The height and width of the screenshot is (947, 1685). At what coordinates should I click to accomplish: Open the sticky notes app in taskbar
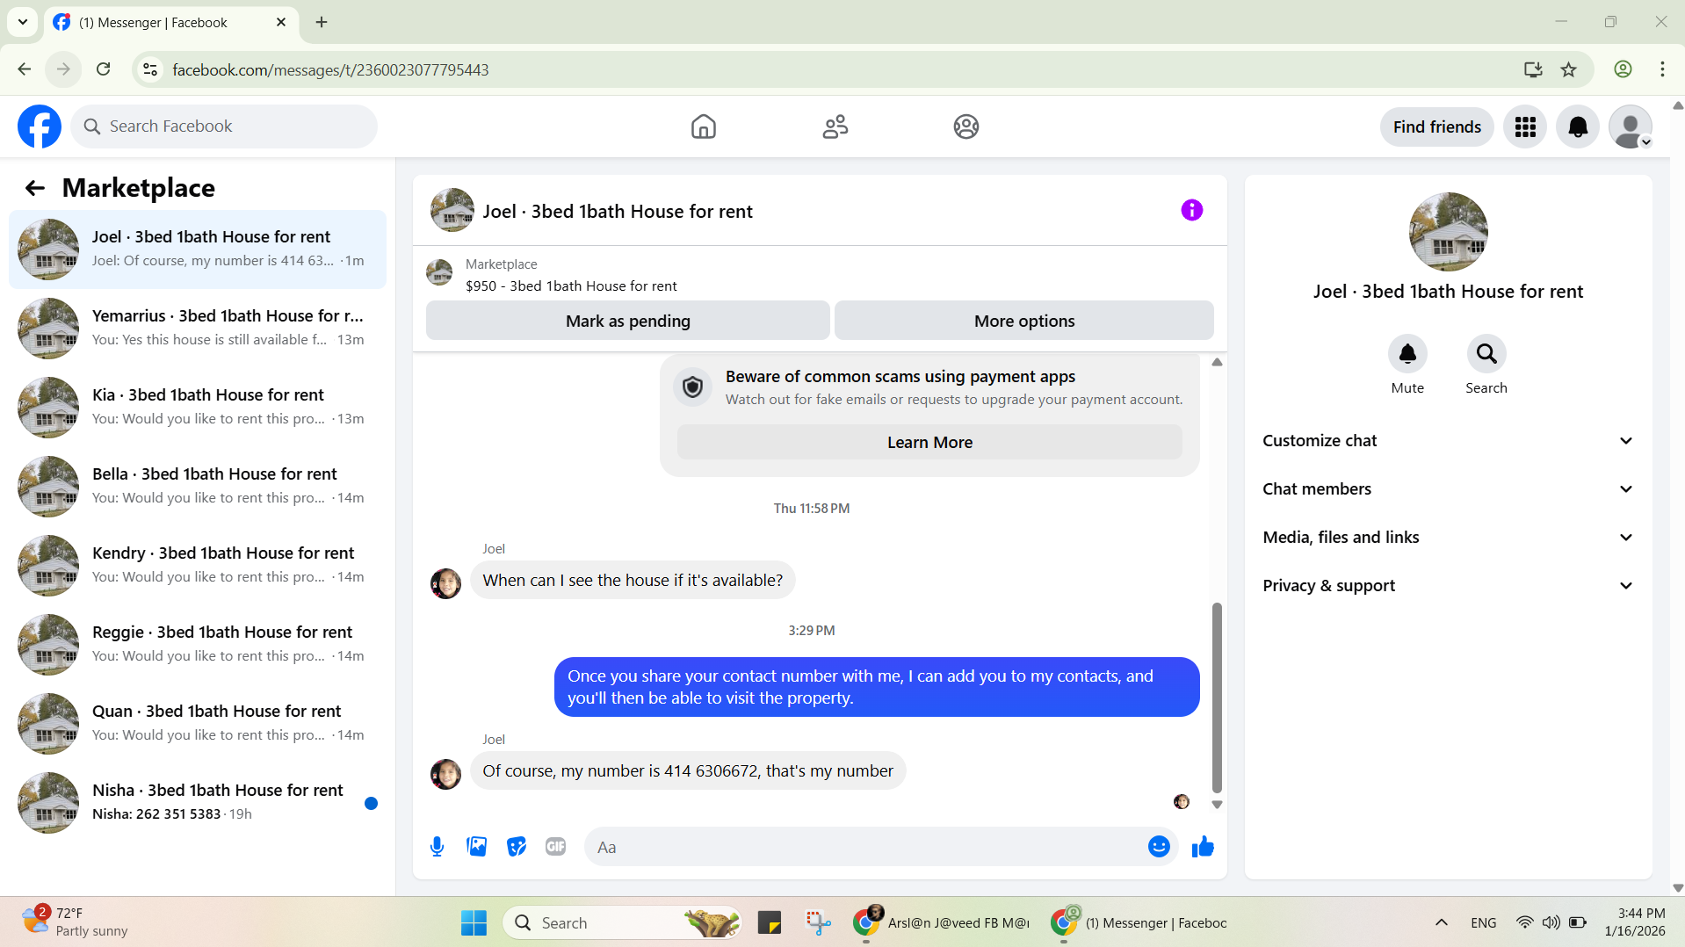769,922
